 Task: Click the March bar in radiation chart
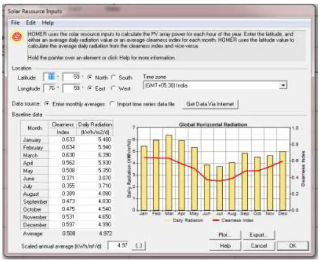169,172
